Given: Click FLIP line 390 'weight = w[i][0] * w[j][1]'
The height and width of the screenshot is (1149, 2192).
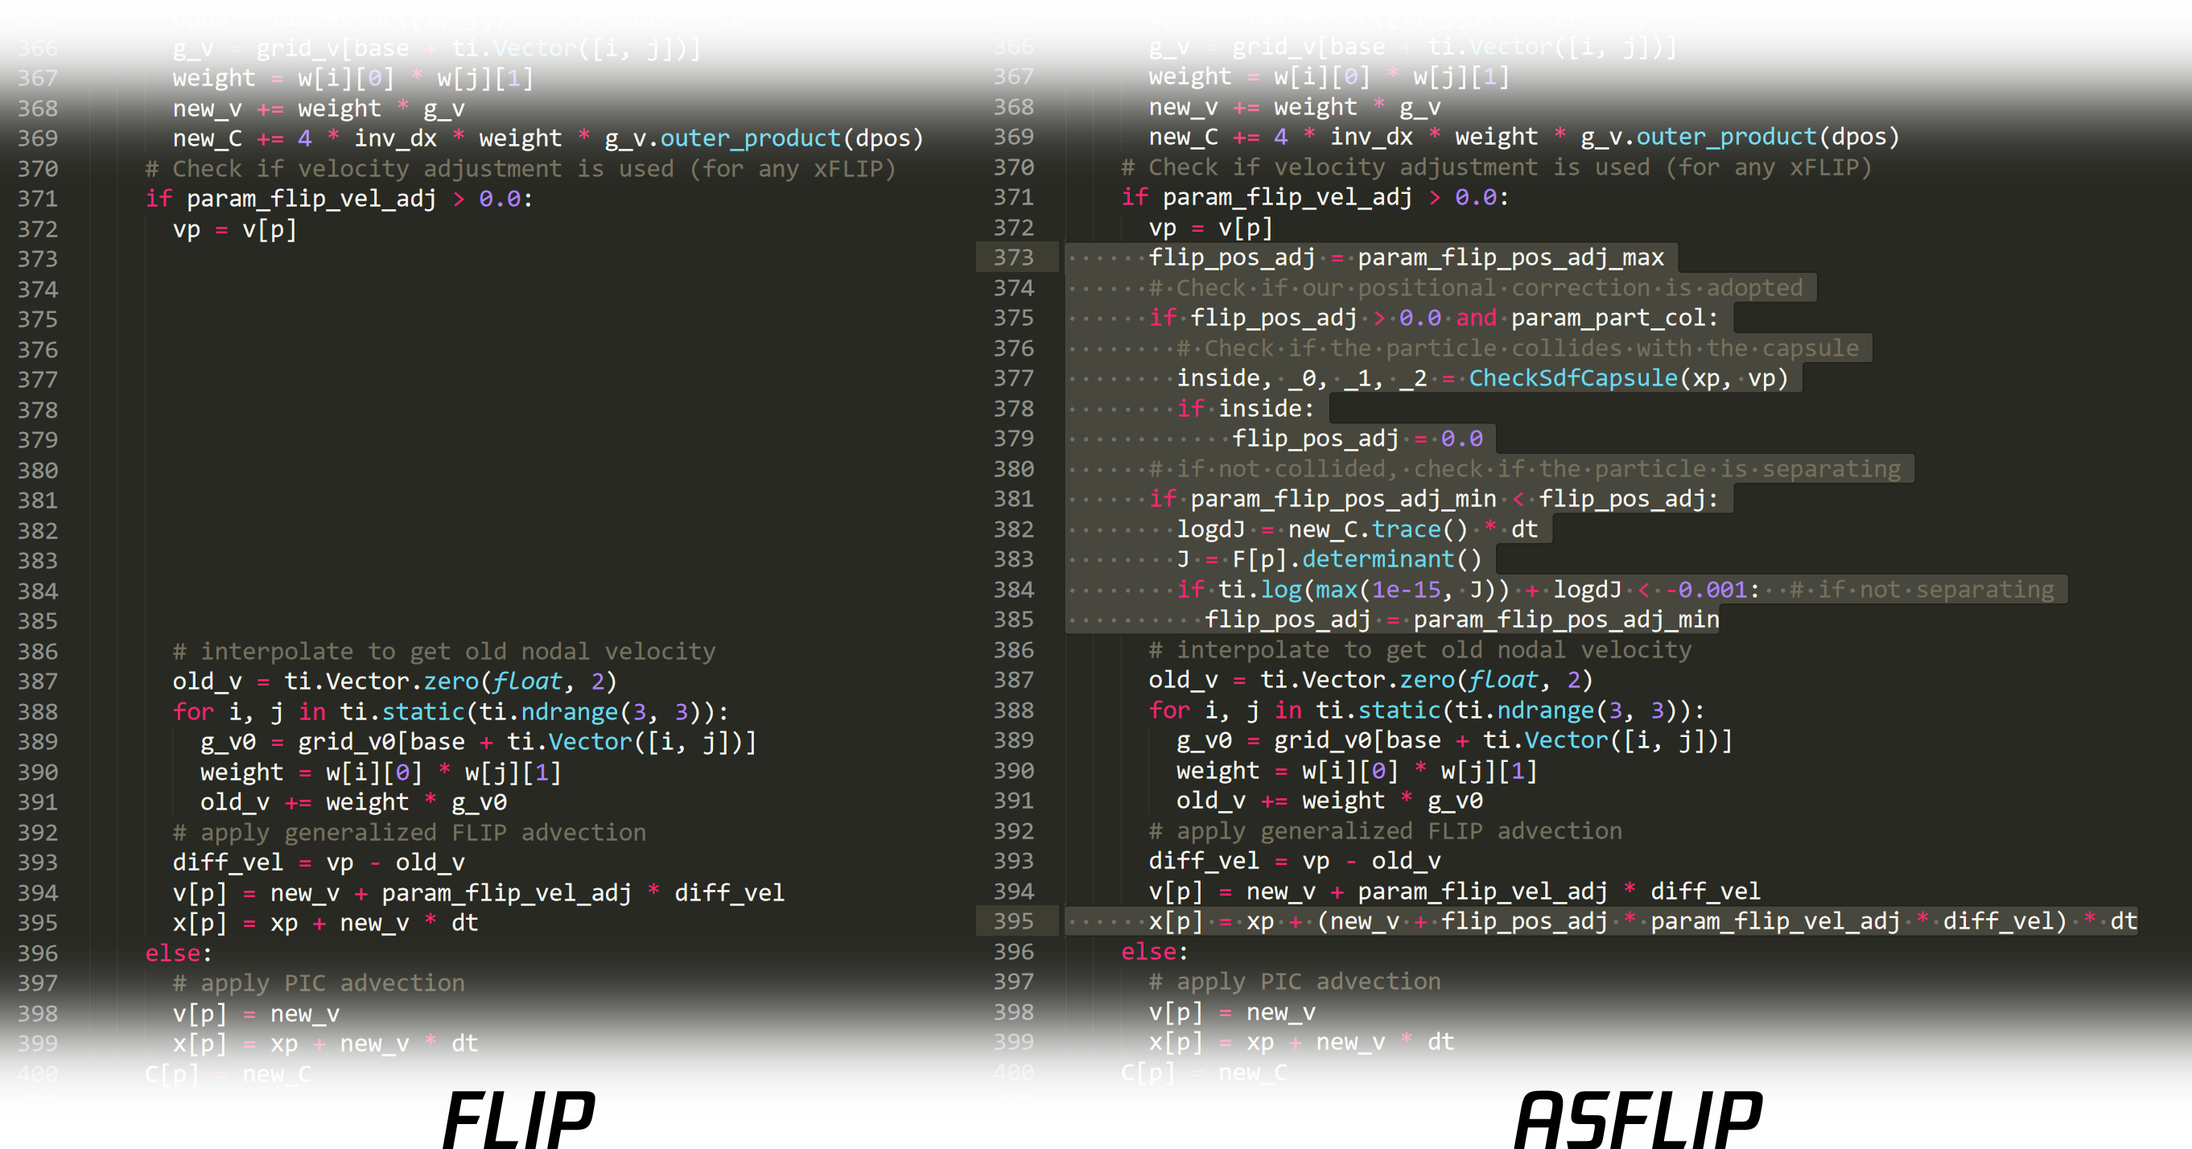Looking at the screenshot, I should [x=381, y=772].
